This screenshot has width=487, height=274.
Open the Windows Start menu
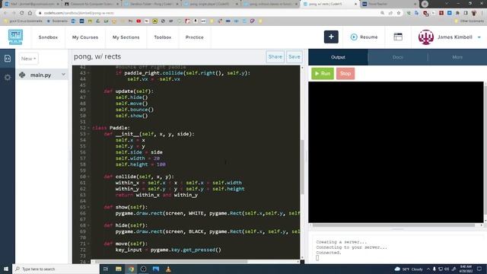pos(6,269)
